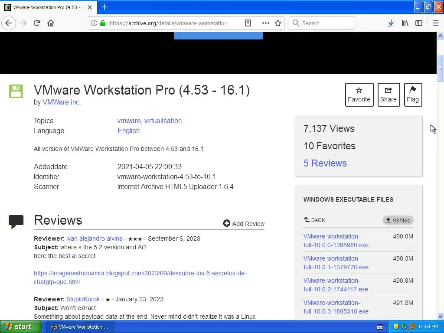Open the Windows start menu

(x=21, y=326)
